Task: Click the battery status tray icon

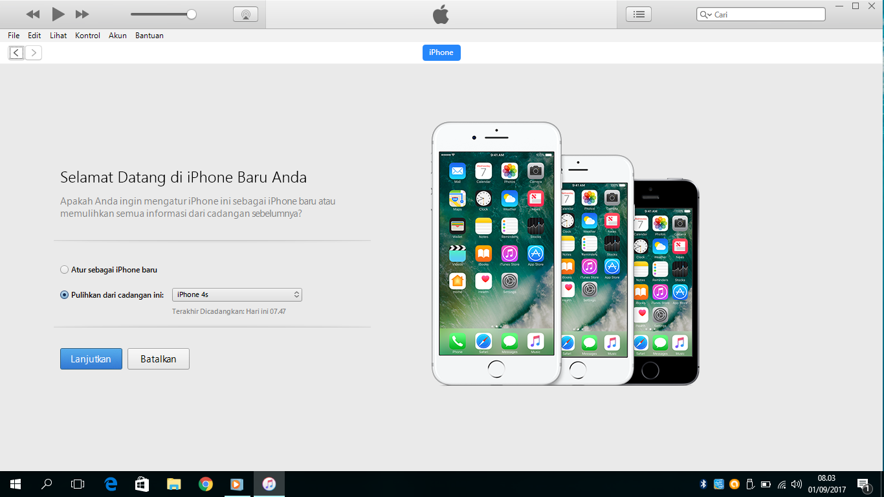Action: (766, 483)
